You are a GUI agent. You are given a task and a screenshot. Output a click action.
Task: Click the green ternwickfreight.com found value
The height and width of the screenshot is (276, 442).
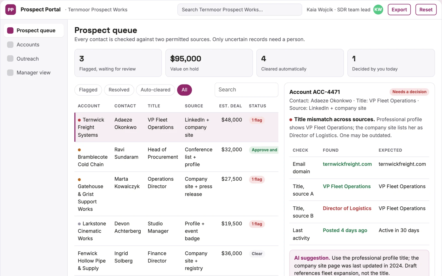[x=347, y=164]
